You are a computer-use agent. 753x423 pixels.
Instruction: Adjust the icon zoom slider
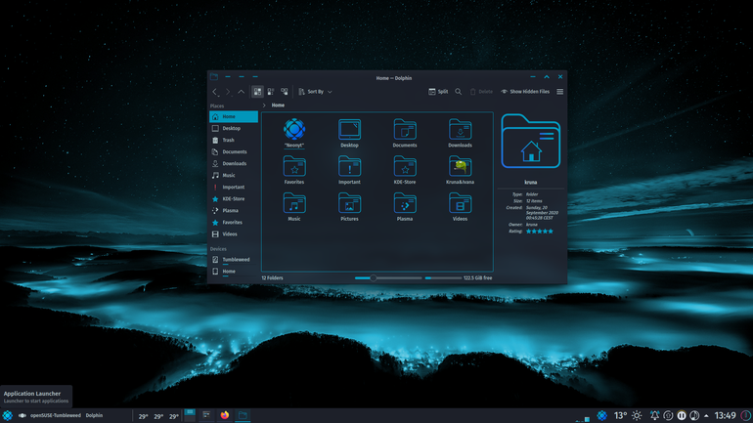click(x=388, y=278)
